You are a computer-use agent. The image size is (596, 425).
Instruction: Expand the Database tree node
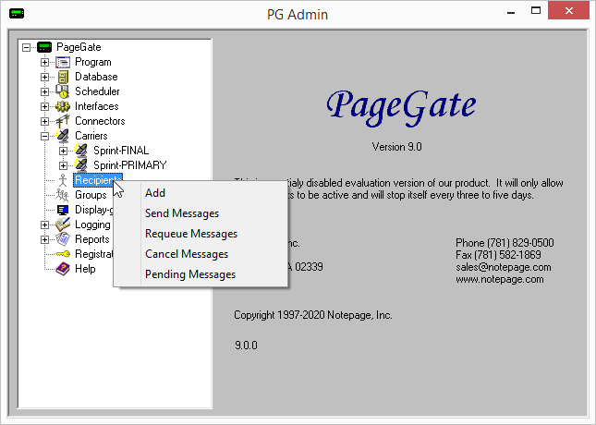pyautogui.click(x=44, y=78)
